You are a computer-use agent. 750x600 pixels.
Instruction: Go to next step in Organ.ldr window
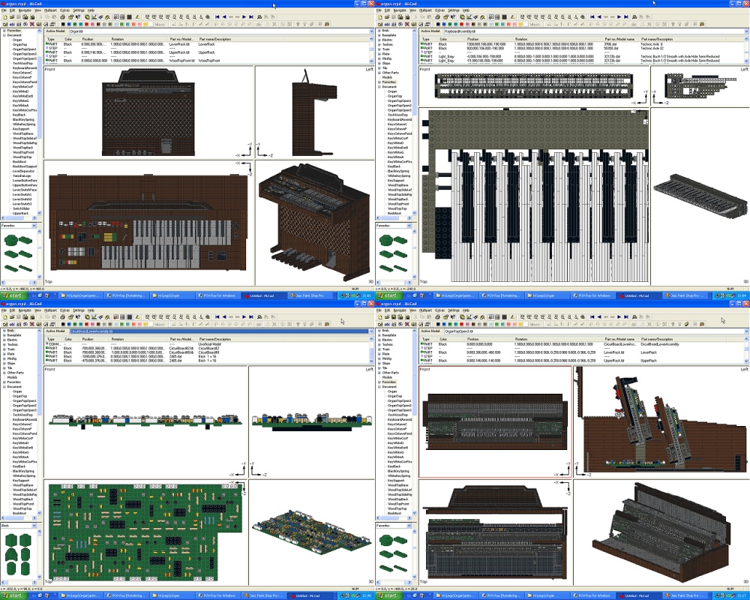click(244, 16)
